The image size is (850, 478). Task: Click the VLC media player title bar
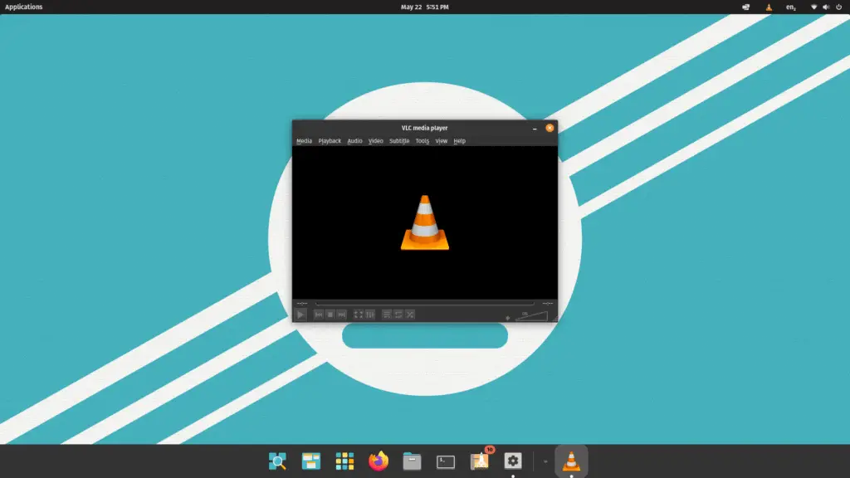click(424, 128)
